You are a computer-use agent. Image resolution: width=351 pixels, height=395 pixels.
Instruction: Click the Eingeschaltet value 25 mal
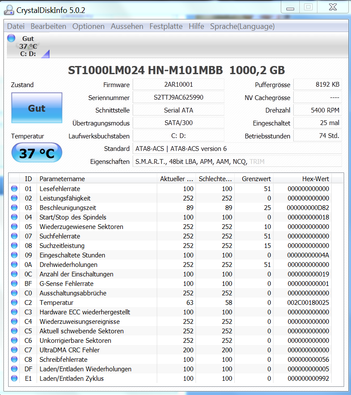317,123
